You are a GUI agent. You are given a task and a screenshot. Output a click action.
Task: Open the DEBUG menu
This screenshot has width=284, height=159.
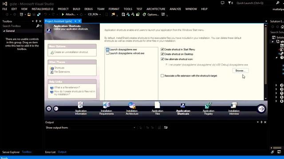[89, 9]
